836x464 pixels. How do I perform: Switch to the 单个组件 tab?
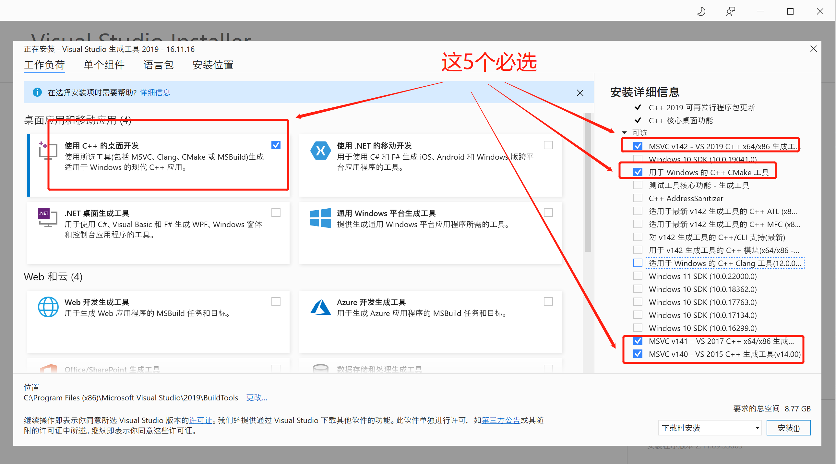[x=104, y=65]
